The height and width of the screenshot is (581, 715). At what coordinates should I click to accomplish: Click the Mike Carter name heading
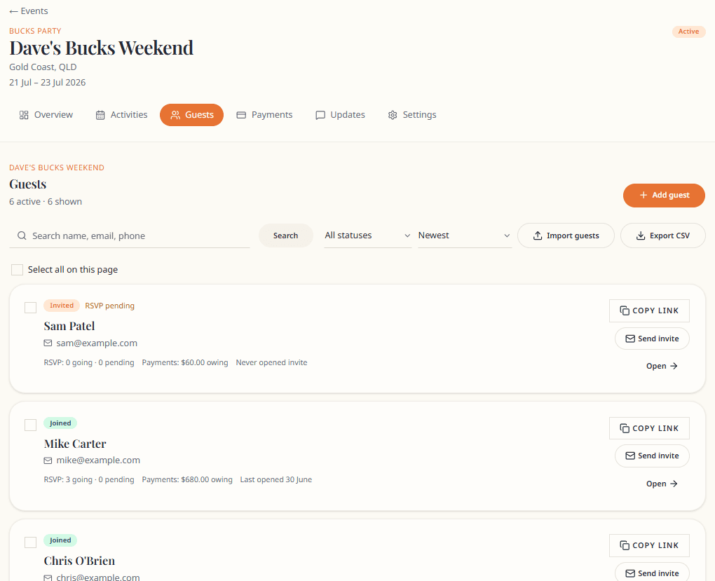tap(75, 444)
